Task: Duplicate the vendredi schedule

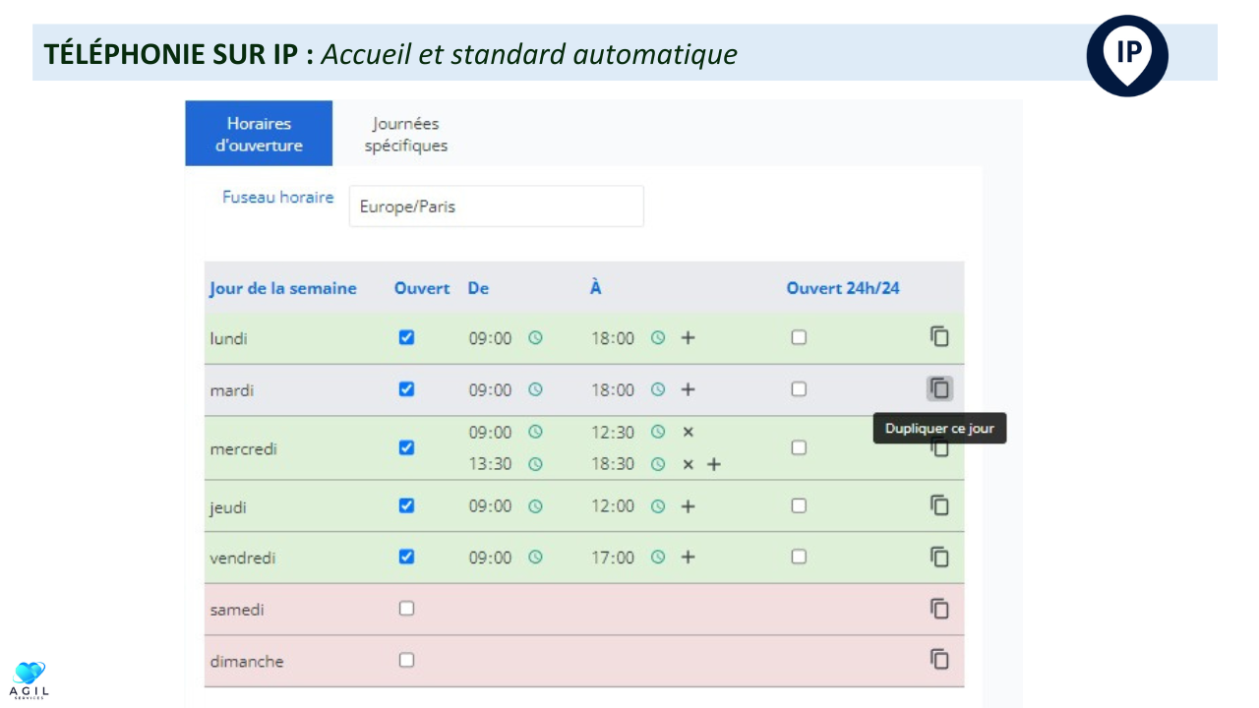Action: [x=939, y=557]
